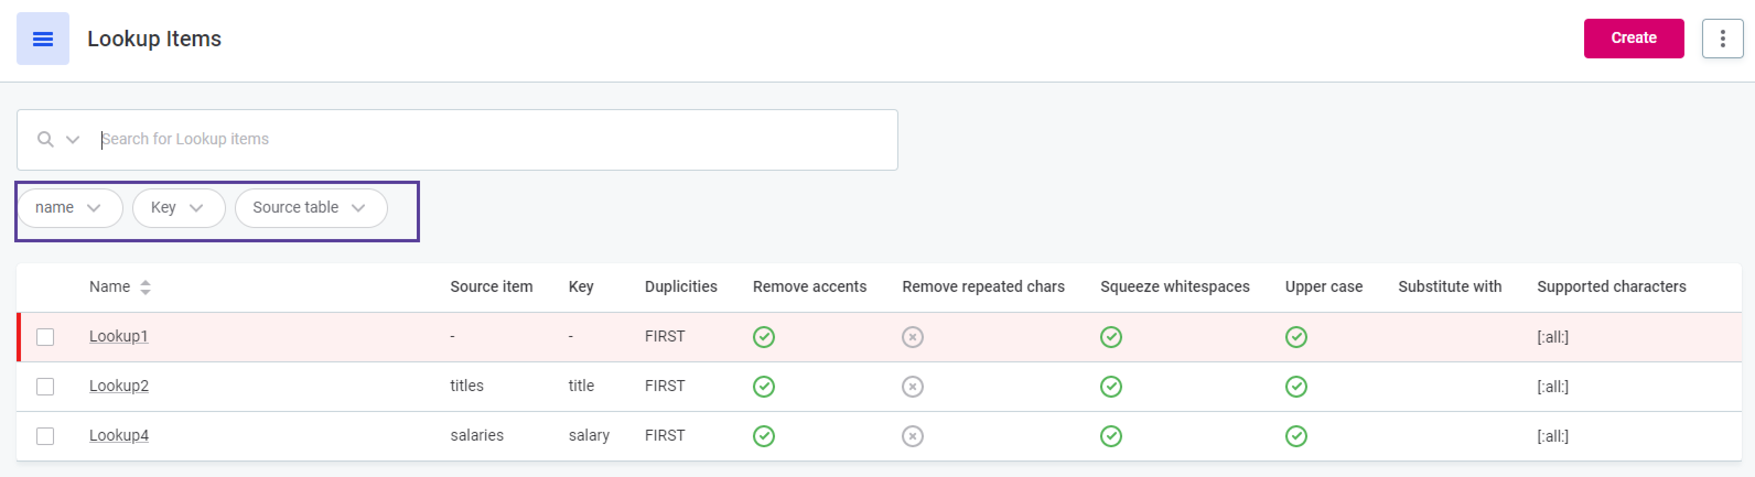Click Lookup1 Remove accents green checkmark
The width and height of the screenshot is (1755, 477).
[x=763, y=337]
